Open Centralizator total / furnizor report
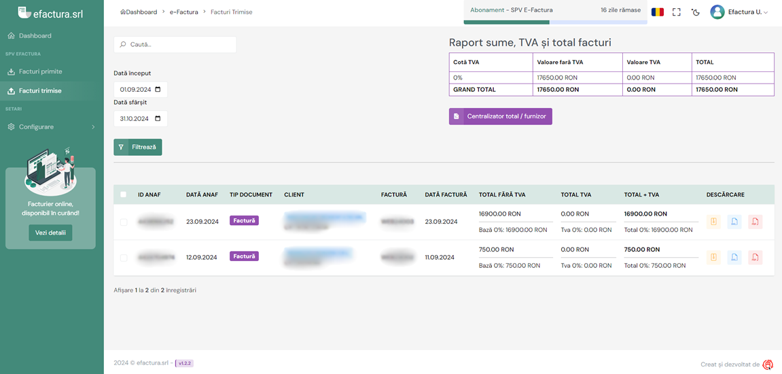This screenshot has height=374, width=782. 501,116
